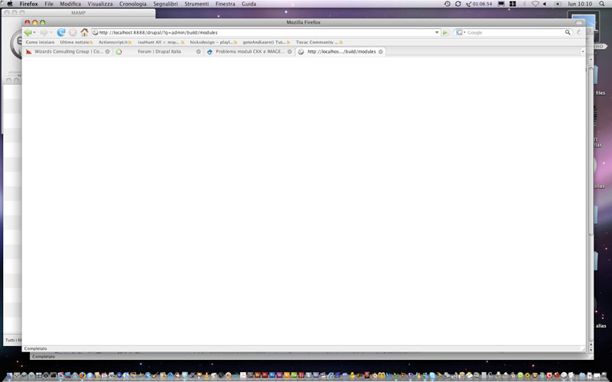Open the forward button history dropdown arrow

[x=50, y=32]
